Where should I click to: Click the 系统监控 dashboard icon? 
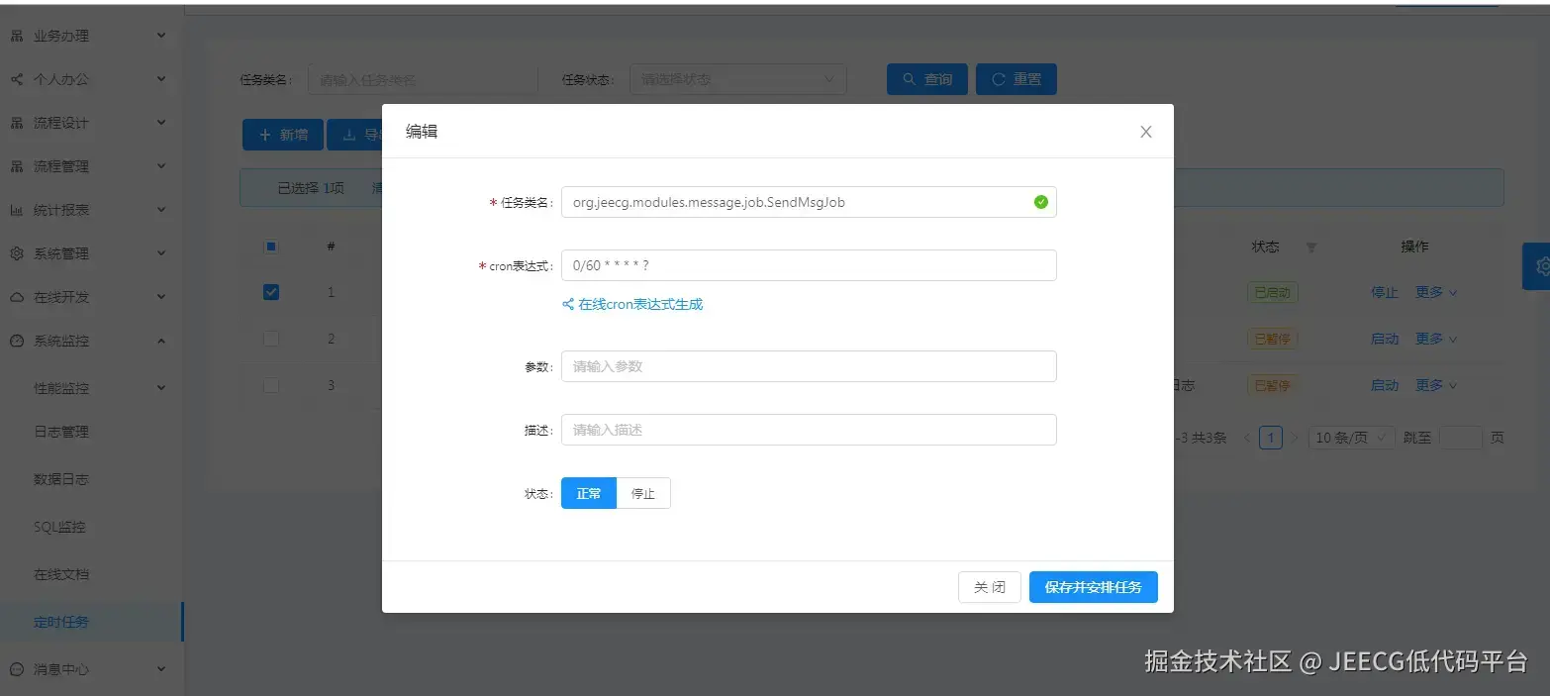(x=17, y=341)
